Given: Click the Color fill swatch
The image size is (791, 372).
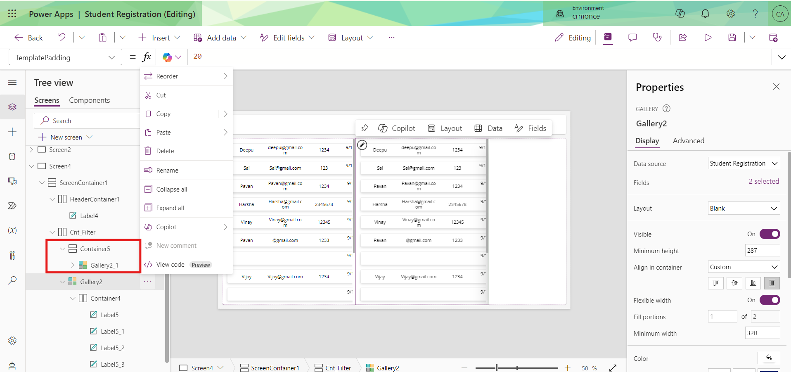Looking at the screenshot, I should [769, 358].
